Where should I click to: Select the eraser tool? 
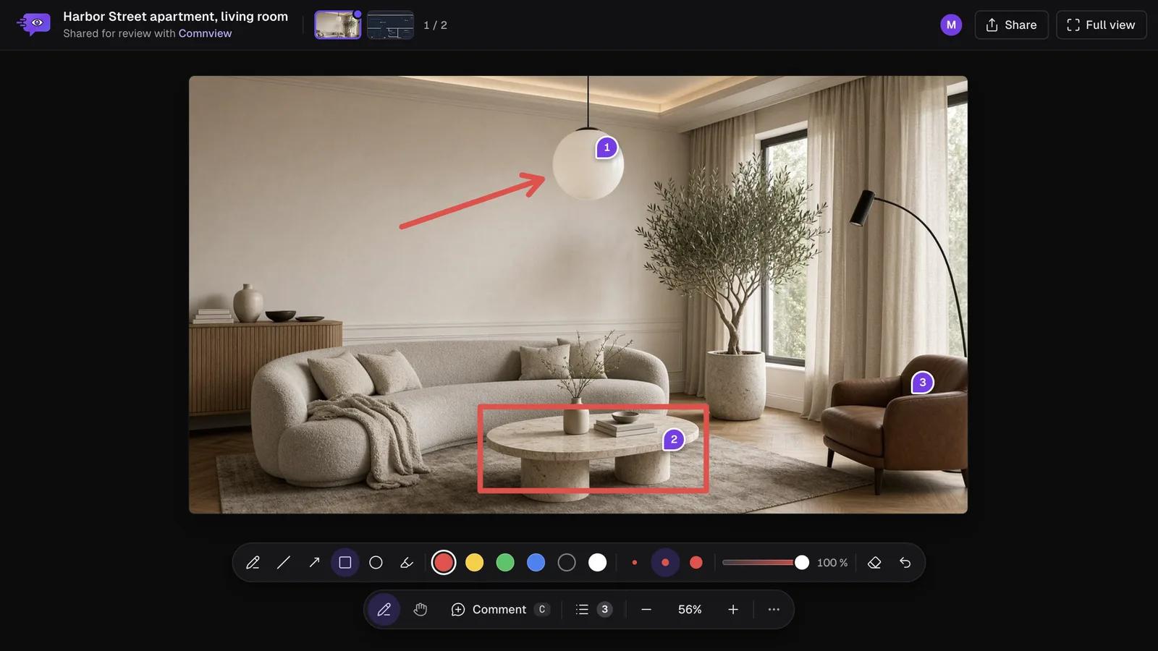(874, 563)
